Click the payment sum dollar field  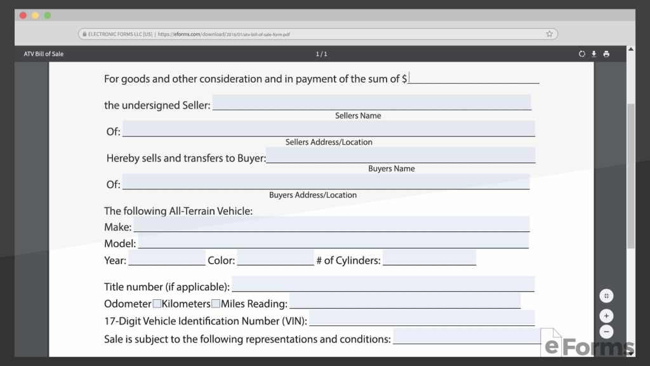click(x=473, y=78)
